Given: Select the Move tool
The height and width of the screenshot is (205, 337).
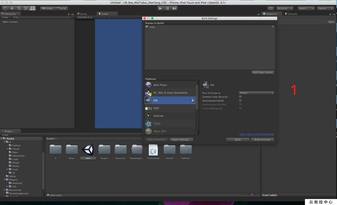Looking at the screenshot, I should pyautogui.click(x=12, y=8).
